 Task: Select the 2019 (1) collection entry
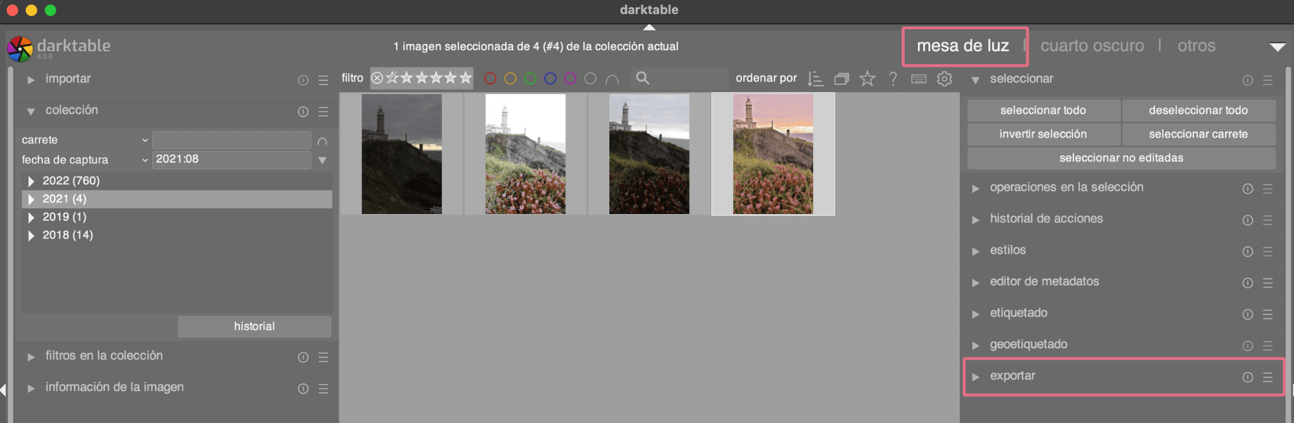[177, 217]
